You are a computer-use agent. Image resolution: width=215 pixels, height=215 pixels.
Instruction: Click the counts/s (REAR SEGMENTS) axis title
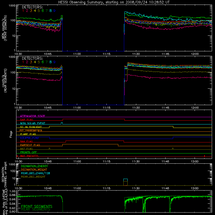4,81
